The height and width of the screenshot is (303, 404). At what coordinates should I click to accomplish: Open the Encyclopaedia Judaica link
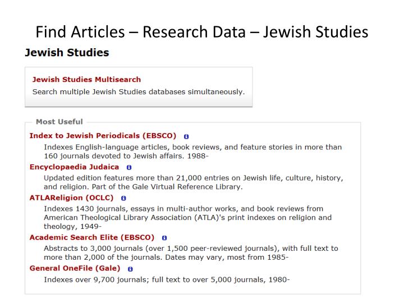[74, 167]
